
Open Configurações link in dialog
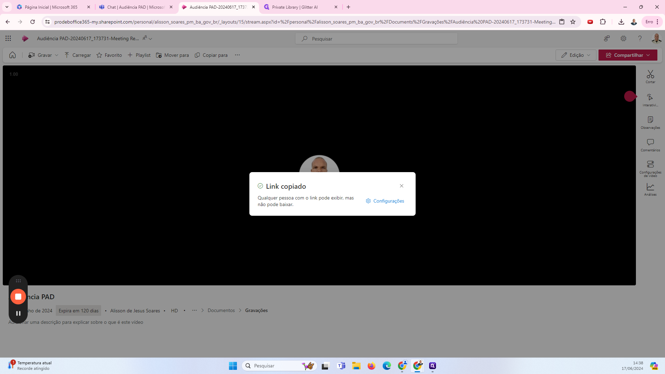(385, 201)
